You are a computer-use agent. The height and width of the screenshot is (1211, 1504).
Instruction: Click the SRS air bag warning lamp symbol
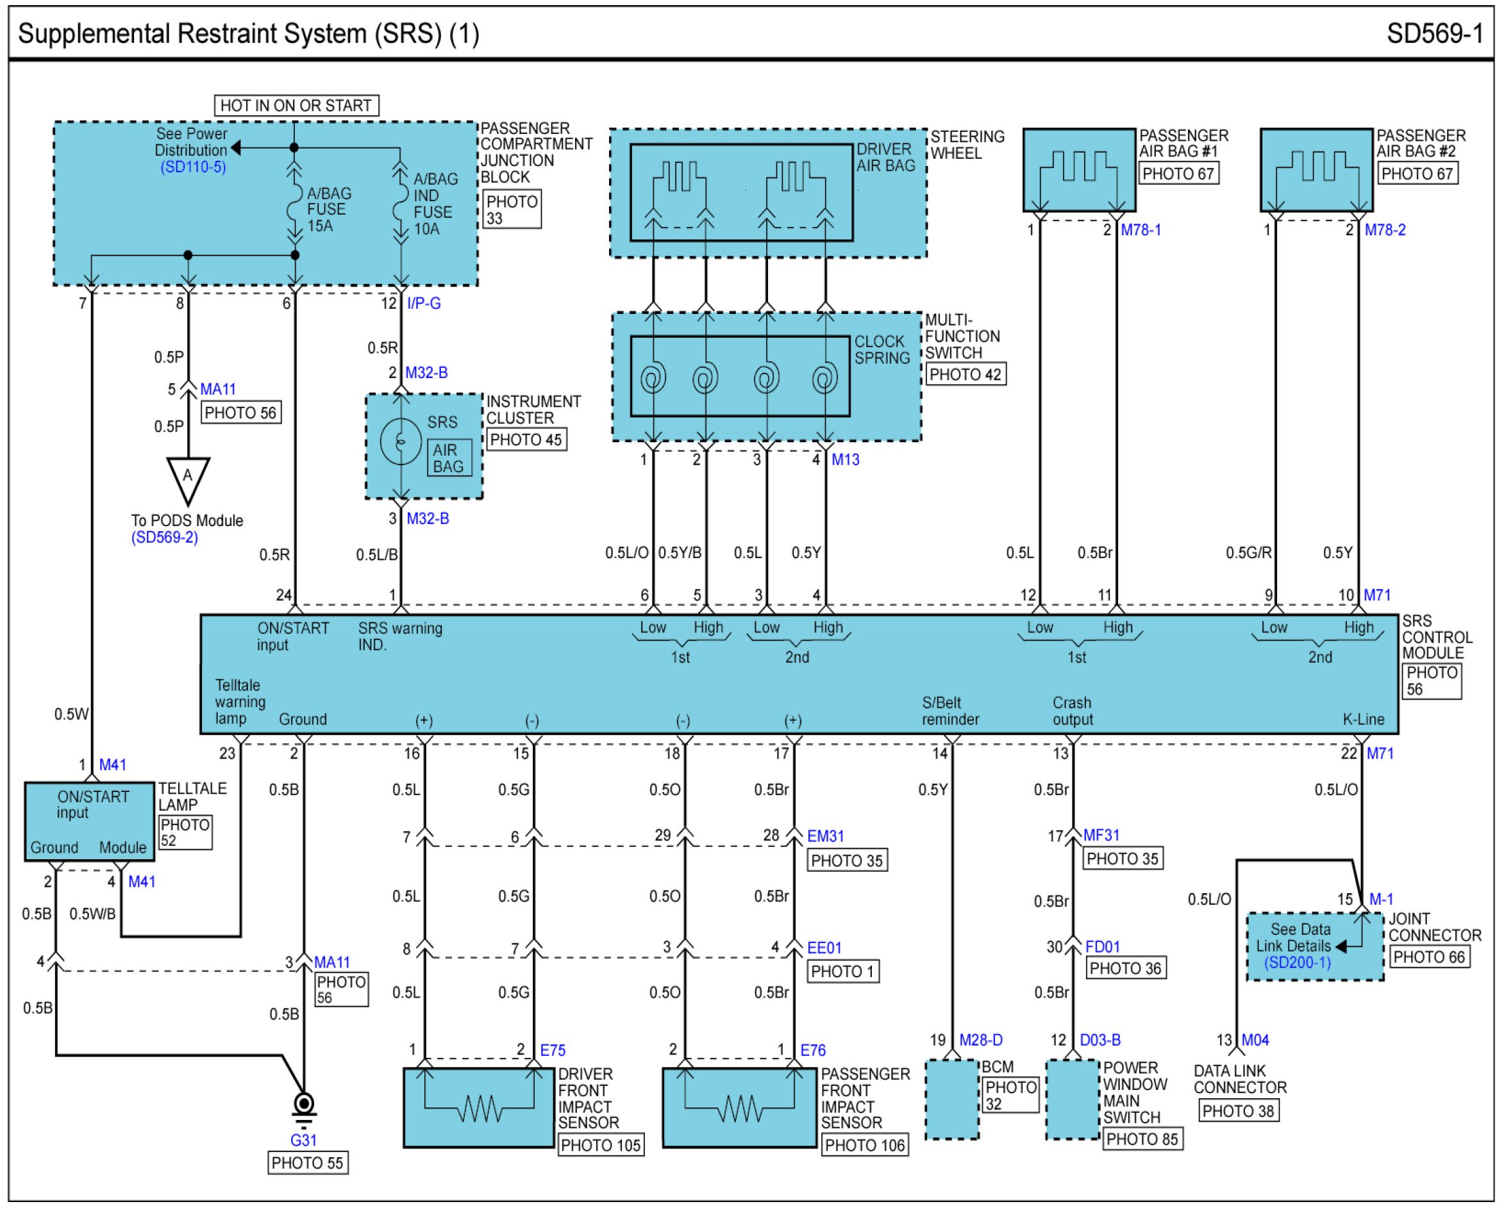point(401,441)
